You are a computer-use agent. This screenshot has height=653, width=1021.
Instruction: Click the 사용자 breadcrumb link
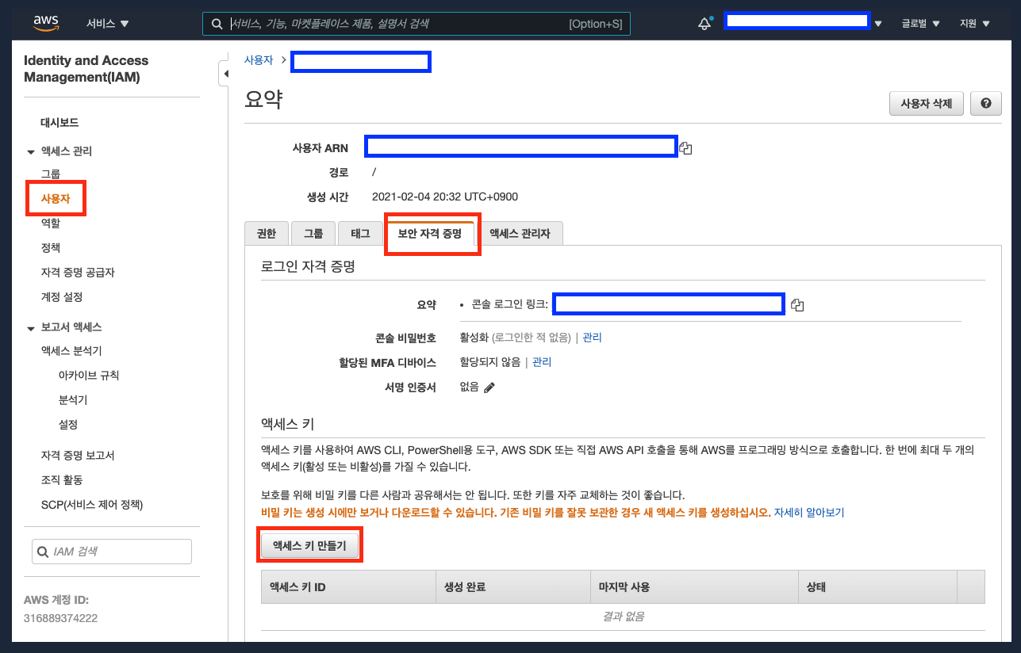pyautogui.click(x=259, y=60)
